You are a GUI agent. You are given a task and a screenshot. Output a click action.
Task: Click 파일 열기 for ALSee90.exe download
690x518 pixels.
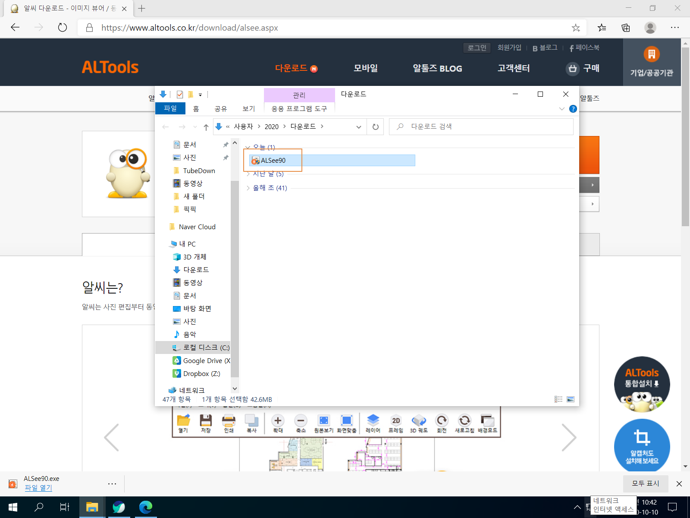(x=38, y=488)
